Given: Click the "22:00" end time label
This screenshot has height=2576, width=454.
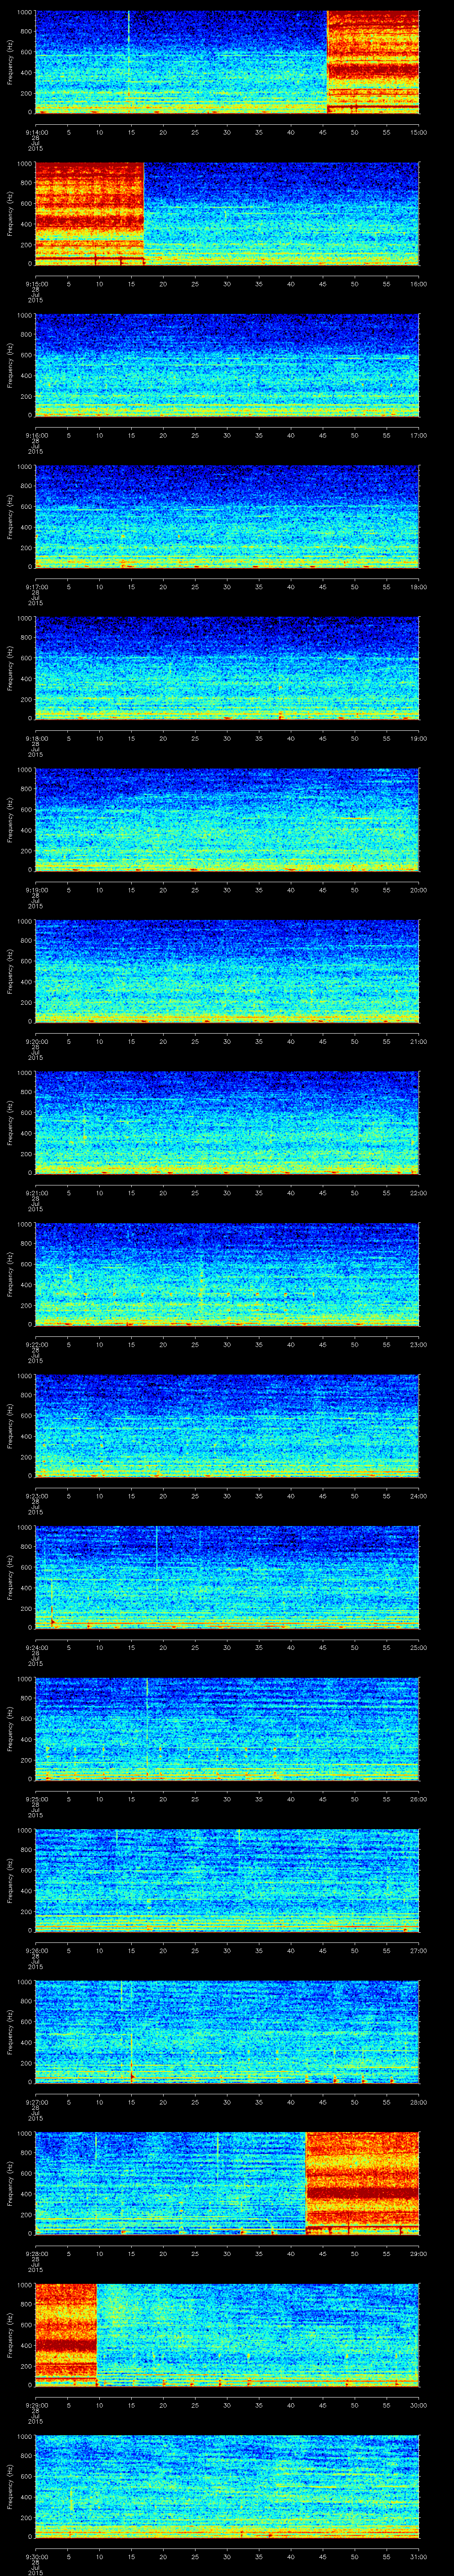Looking at the screenshot, I should click(419, 1192).
